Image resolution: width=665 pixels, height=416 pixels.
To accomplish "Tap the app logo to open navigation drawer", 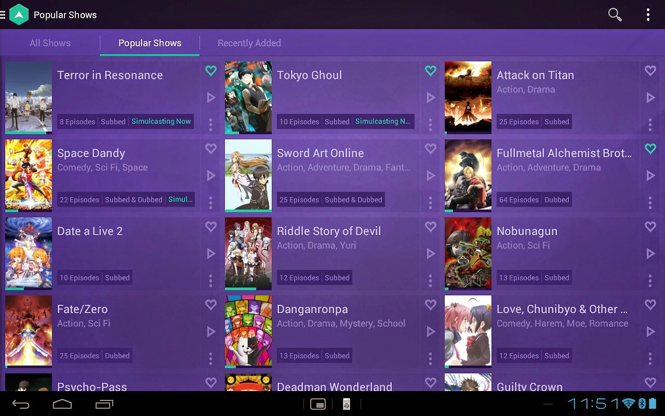I will pyautogui.click(x=19, y=15).
